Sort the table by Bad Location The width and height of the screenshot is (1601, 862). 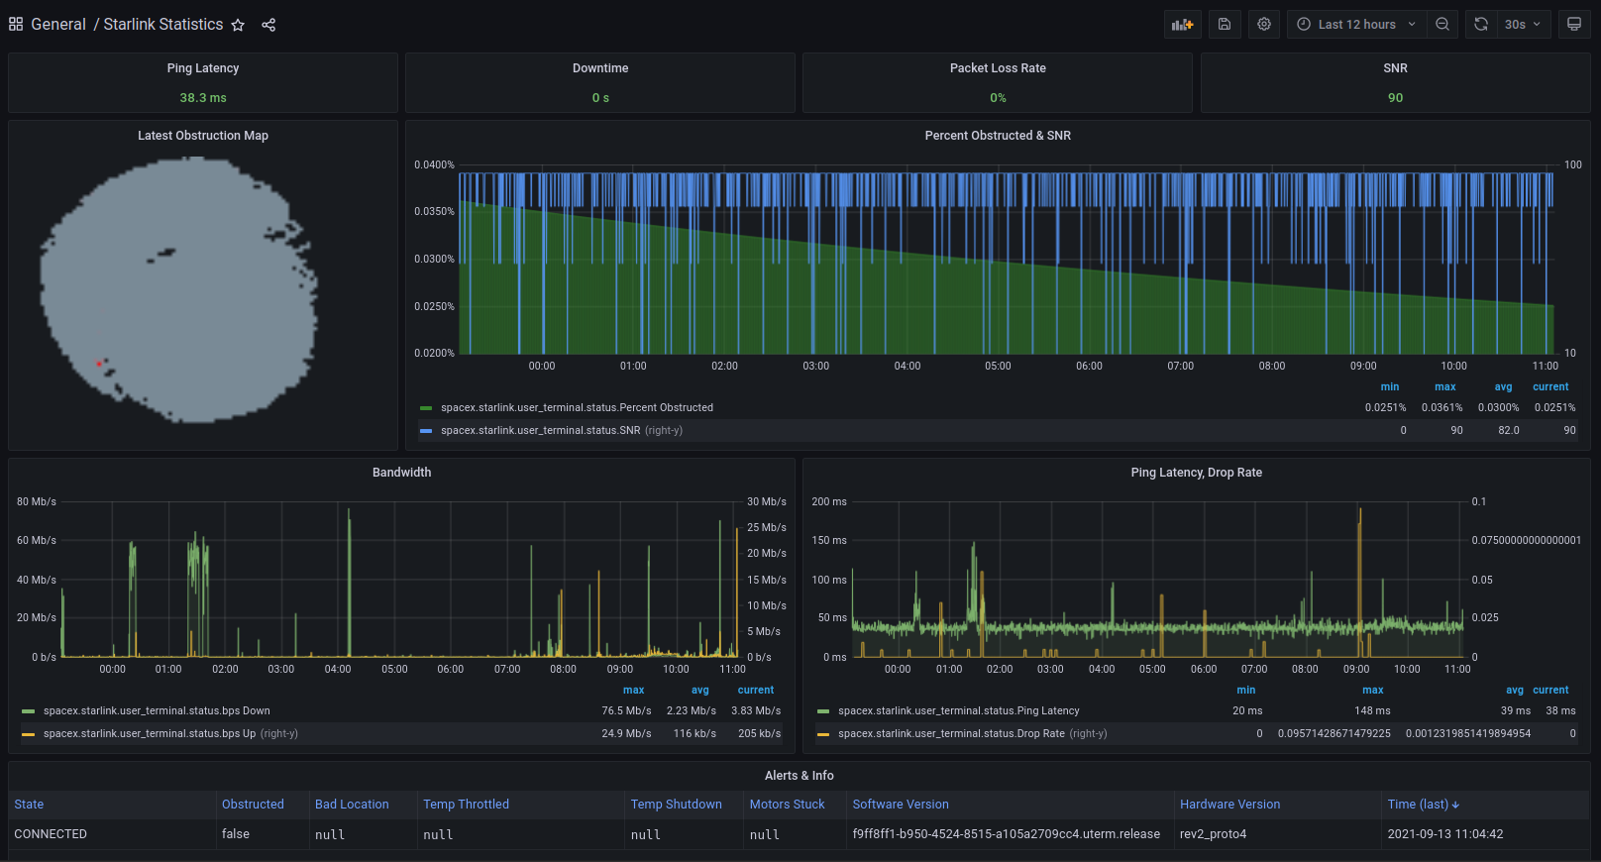pyautogui.click(x=352, y=805)
